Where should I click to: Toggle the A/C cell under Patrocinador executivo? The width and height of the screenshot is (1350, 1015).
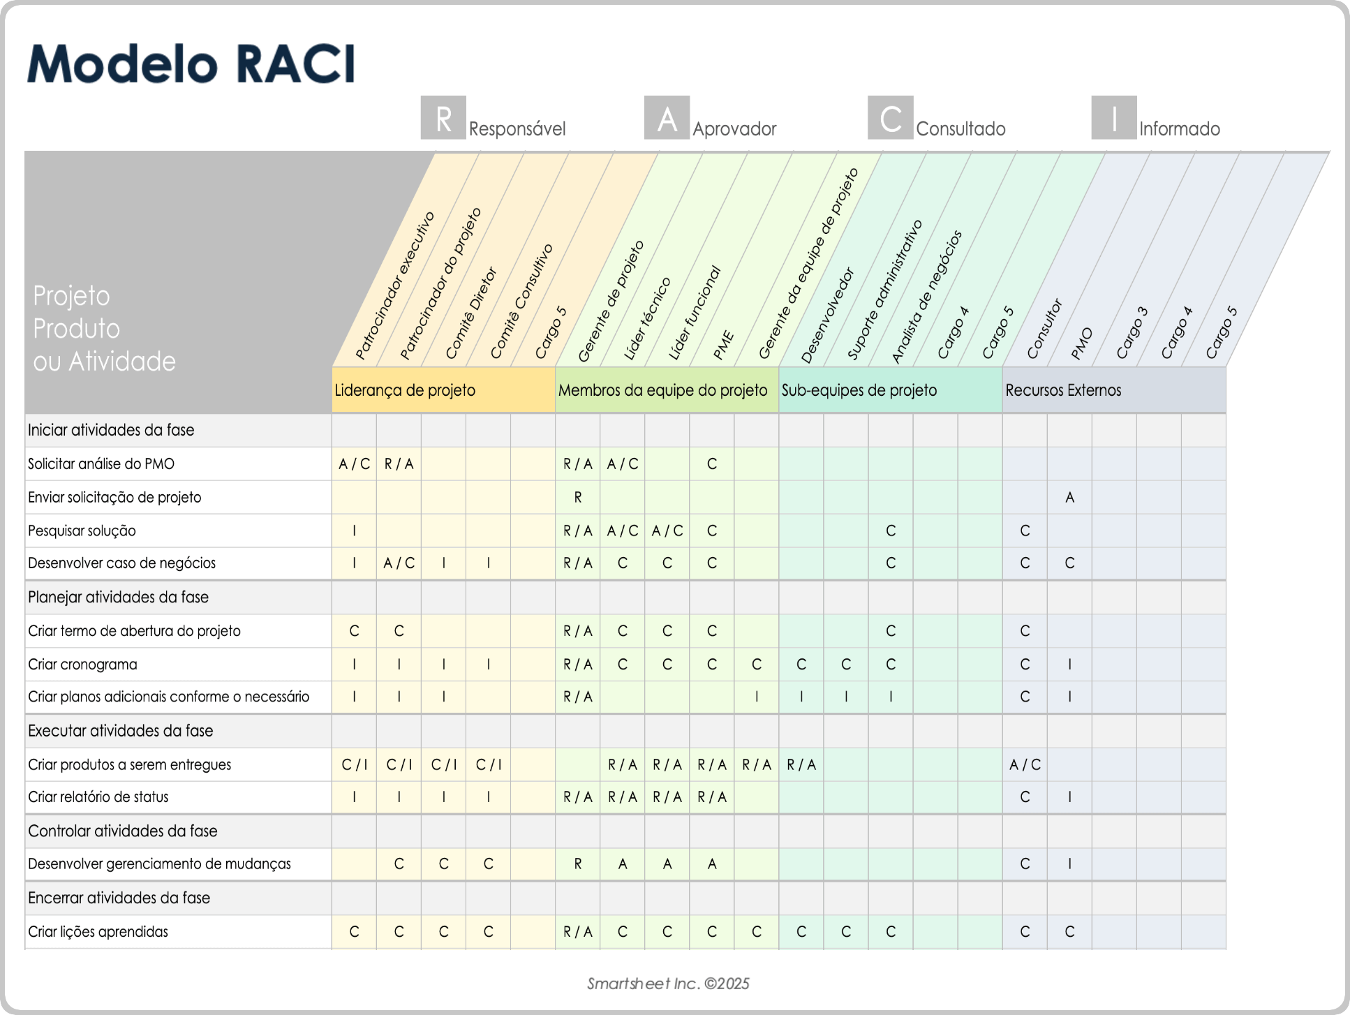click(354, 463)
